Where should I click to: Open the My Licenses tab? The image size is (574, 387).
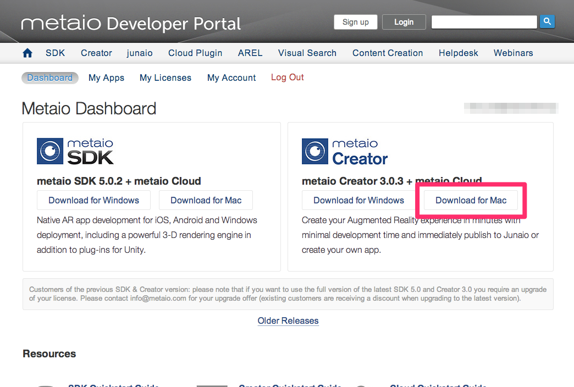point(165,78)
